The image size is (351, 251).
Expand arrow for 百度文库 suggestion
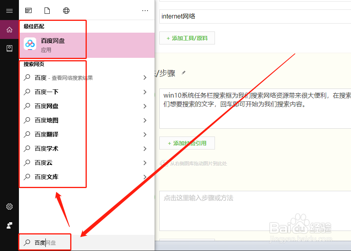tap(145, 177)
